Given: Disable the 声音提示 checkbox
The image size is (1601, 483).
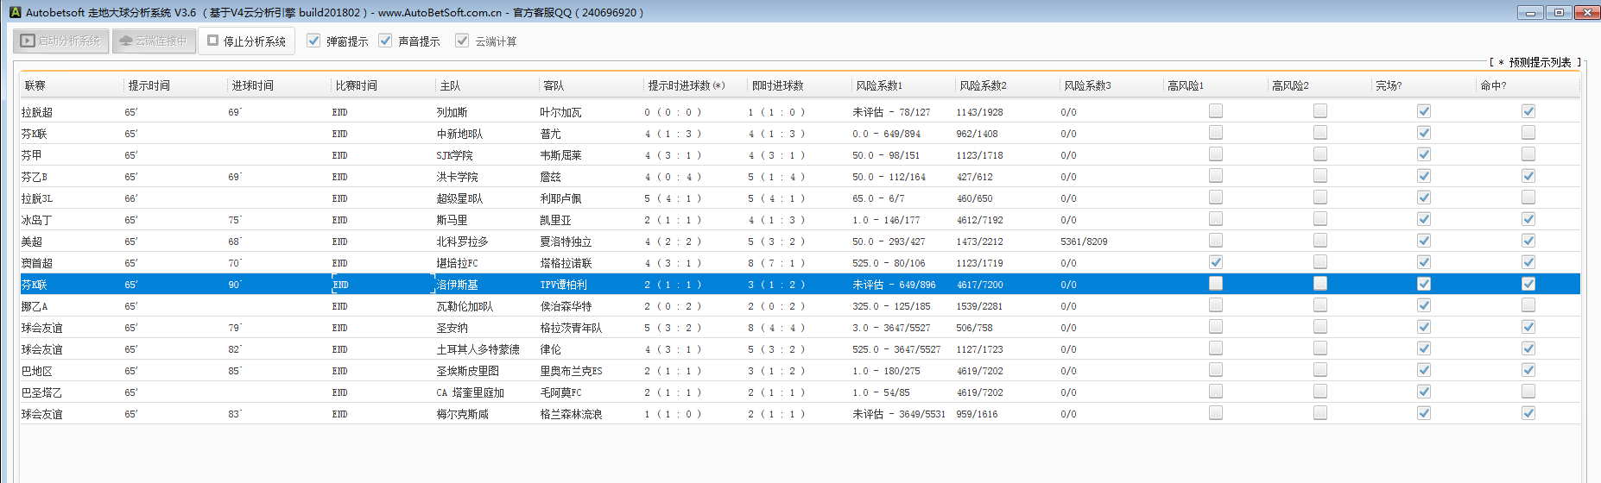Looking at the screenshot, I should [385, 41].
